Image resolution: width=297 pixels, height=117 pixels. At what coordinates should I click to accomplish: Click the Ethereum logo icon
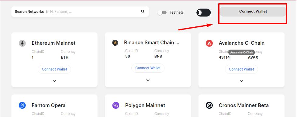click(22, 43)
